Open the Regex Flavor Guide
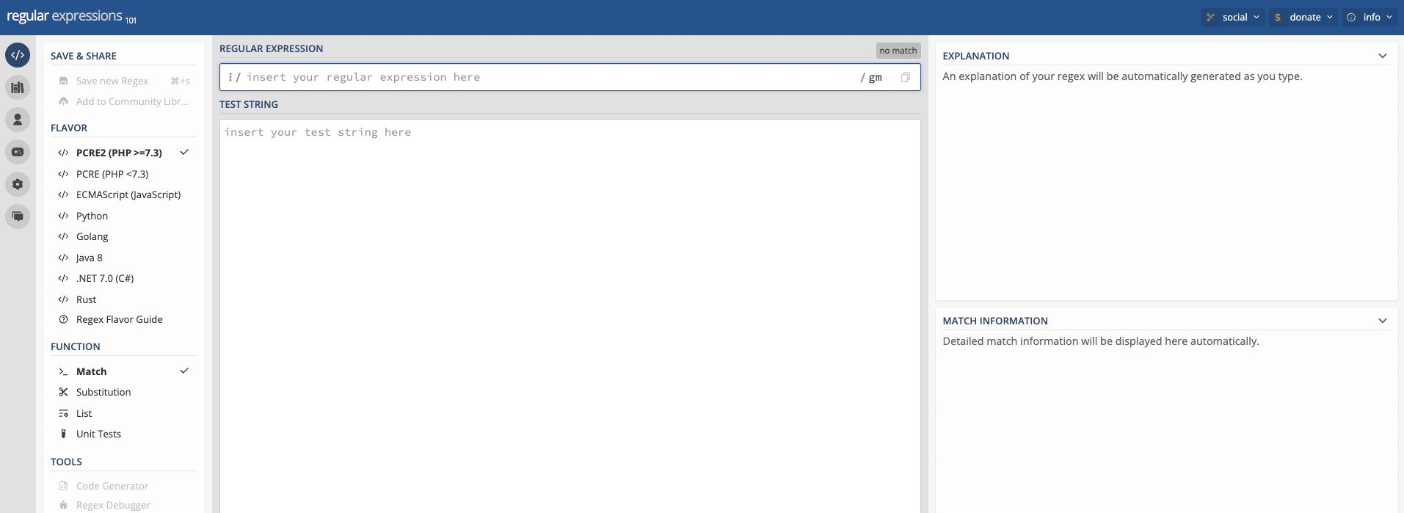 (x=119, y=319)
